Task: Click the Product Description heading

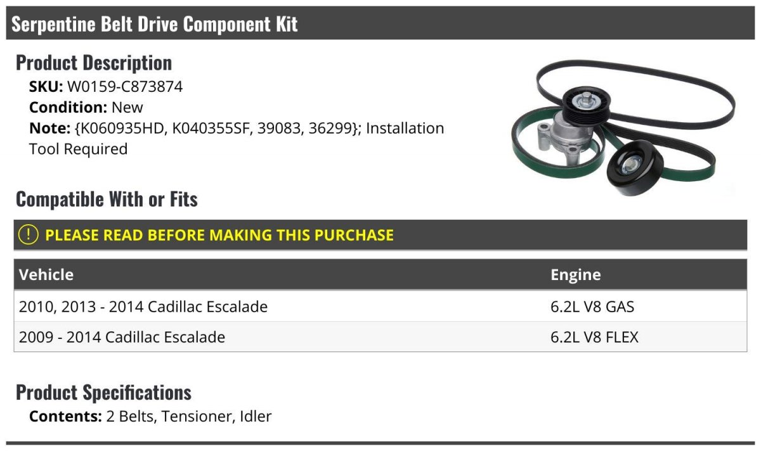Action: (94, 63)
